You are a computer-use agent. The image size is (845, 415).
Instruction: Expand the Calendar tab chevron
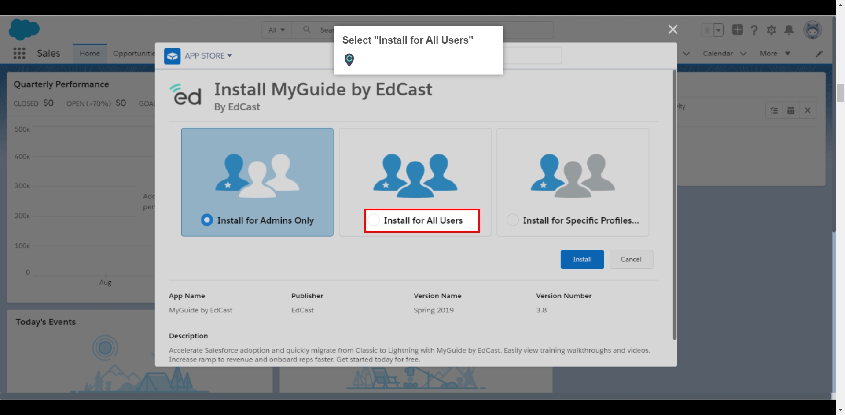click(x=743, y=54)
